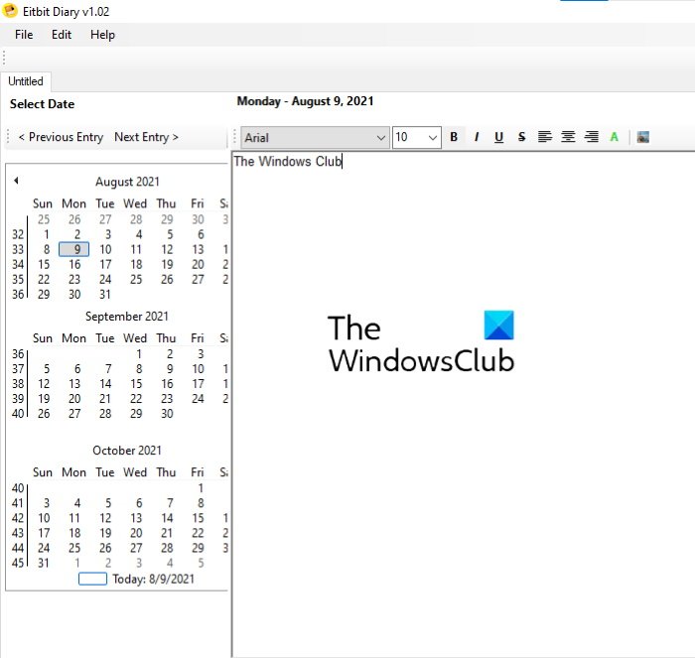Click the October 2021 month header
This screenshot has width=695, height=658.
[127, 451]
